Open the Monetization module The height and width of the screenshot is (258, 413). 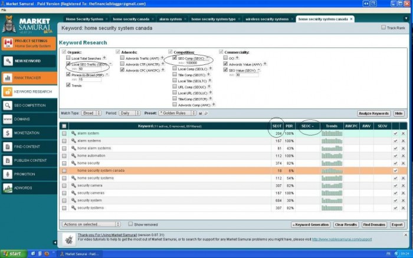click(x=29, y=133)
